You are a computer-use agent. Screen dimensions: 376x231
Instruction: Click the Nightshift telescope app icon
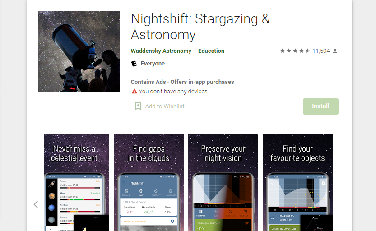point(79,51)
